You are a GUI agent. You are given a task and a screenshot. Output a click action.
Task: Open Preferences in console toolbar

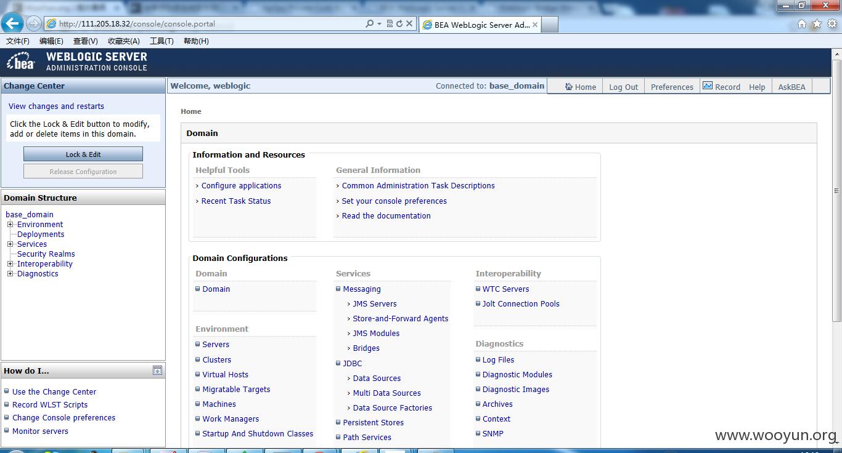tap(672, 87)
